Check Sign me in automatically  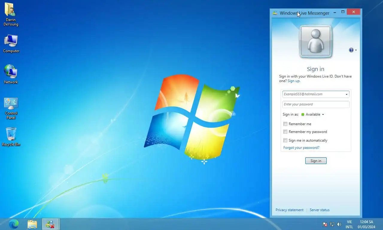pos(285,140)
